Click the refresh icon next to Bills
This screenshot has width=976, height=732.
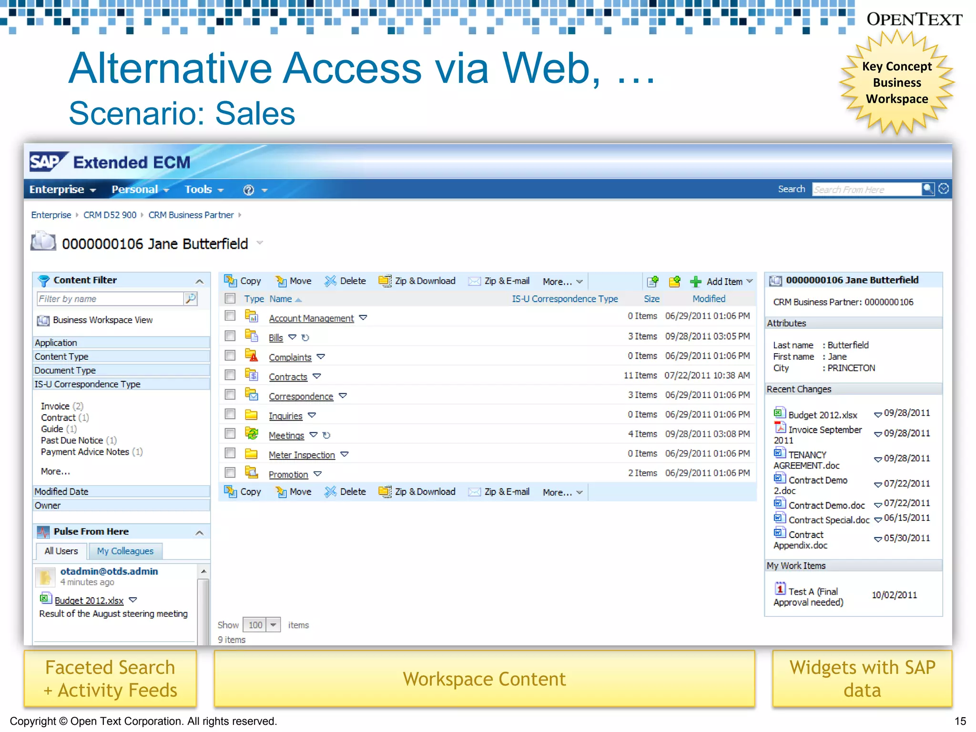(305, 337)
